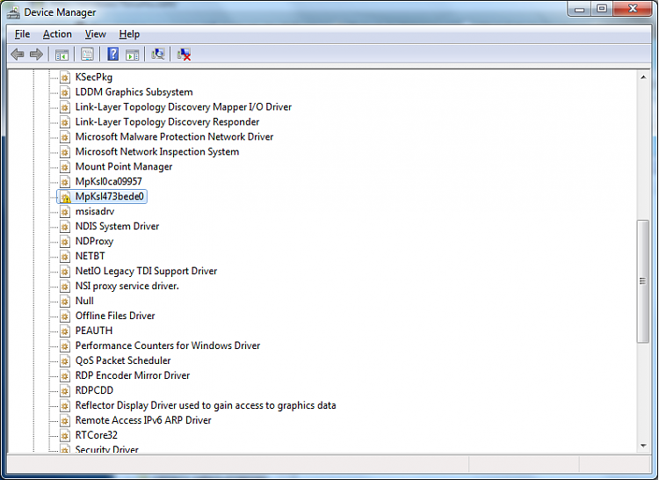Close the Device Manager window
Image resolution: width=659 pixels, height=480 pixels.
point(633,9)
